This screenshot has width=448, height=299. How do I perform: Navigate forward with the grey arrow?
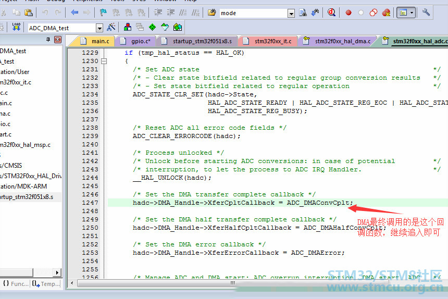87,13
